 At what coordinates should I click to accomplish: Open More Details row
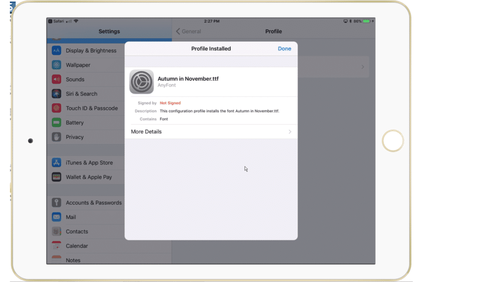click(211, 132)
